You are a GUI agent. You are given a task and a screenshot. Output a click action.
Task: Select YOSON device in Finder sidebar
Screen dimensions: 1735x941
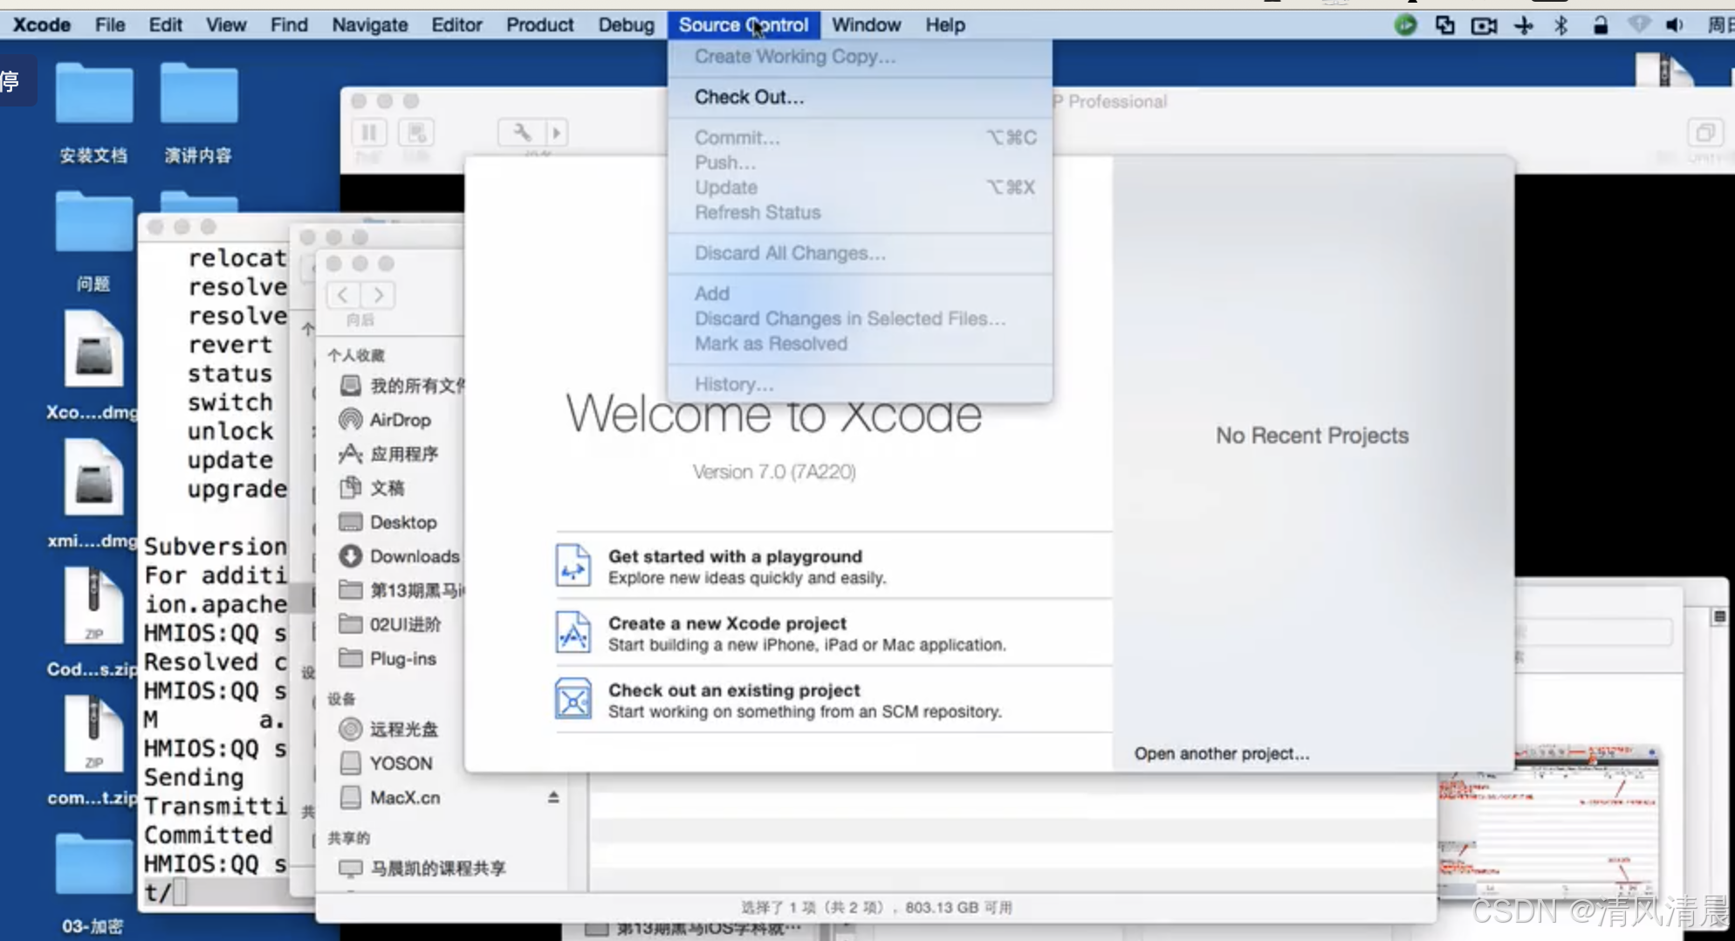[400, 763]
